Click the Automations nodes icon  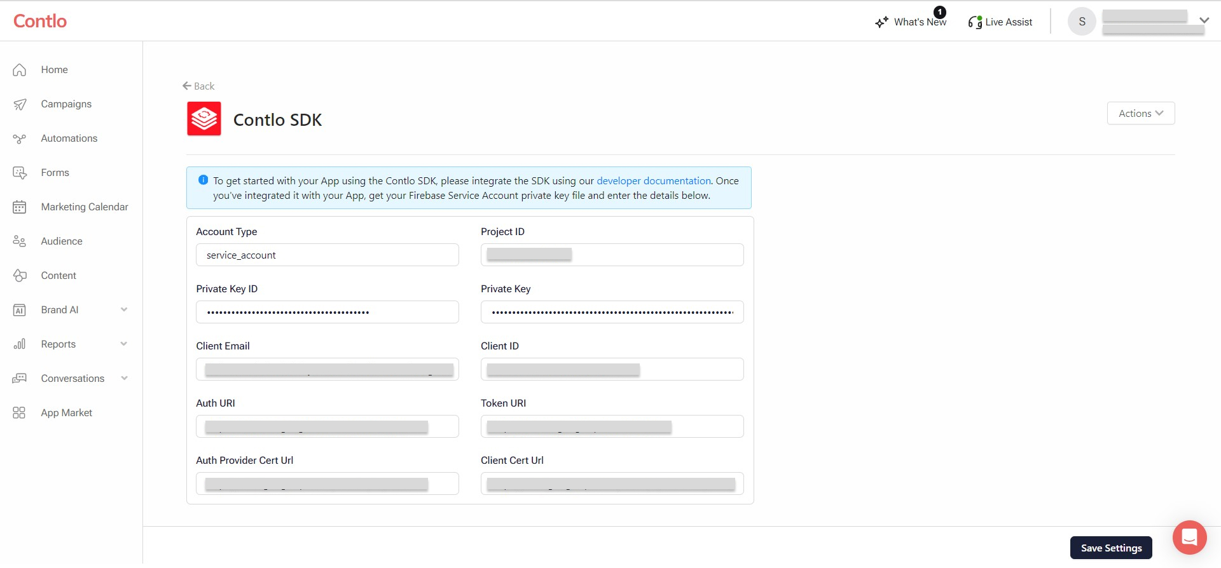pos(20,139)
